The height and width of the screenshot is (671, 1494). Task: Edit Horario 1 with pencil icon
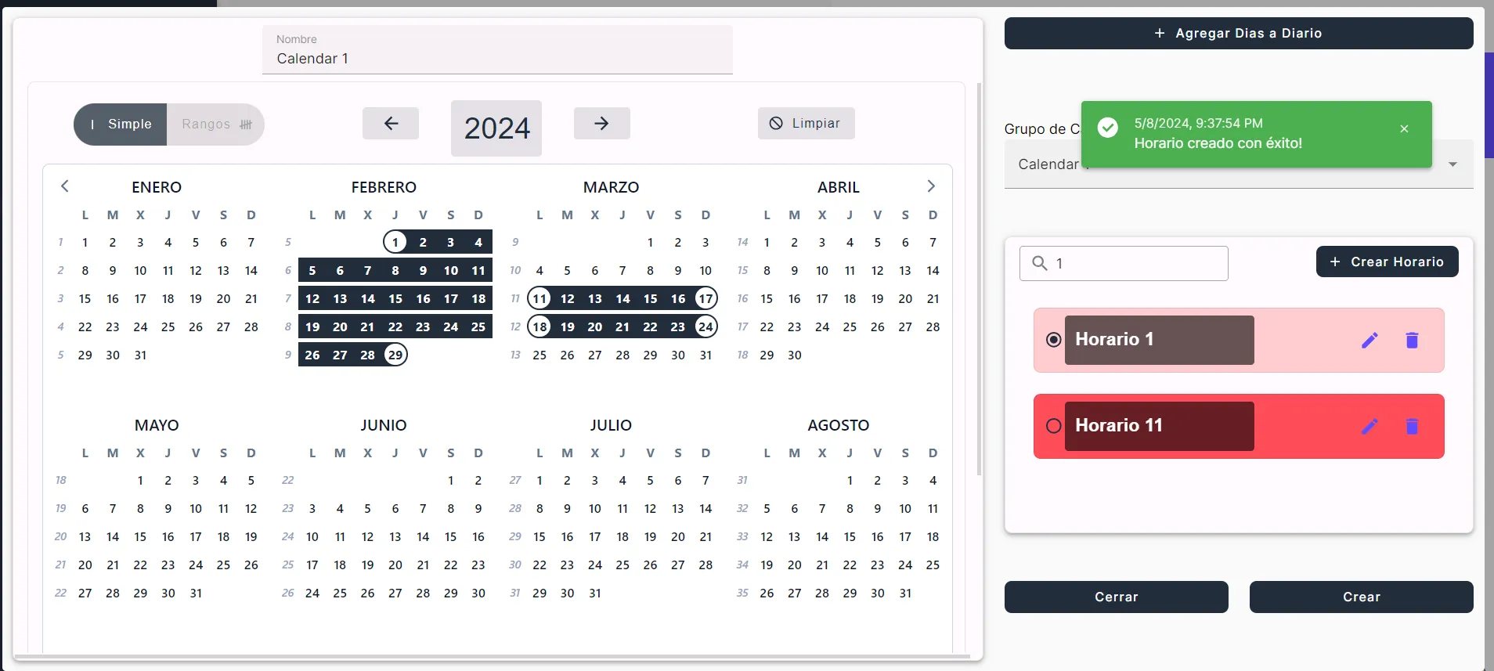tap(1369, 340)
